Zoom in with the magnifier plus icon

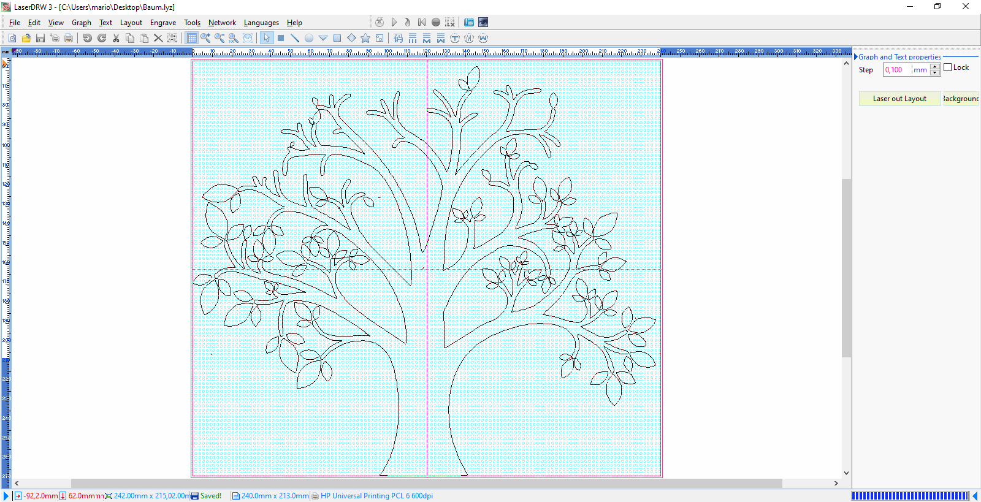pyautogui.click(x=205, y=38)
